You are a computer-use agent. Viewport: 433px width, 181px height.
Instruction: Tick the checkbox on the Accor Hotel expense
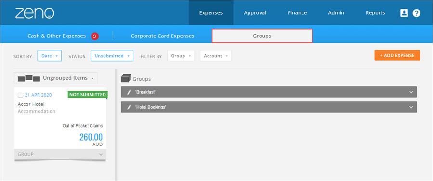click(20, 95)
